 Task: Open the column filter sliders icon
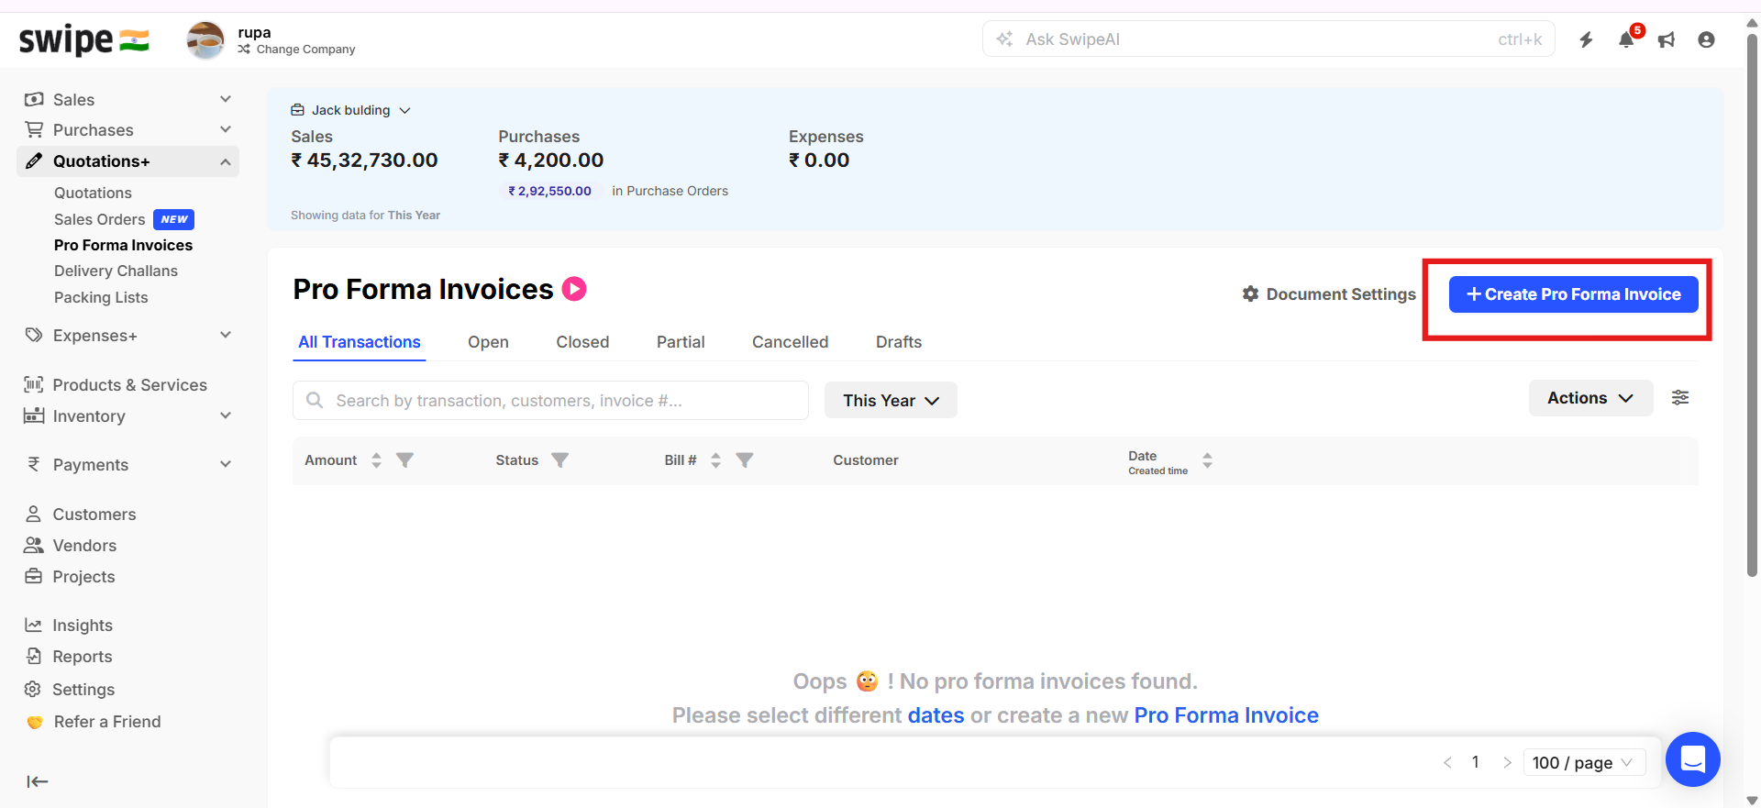1680,397
